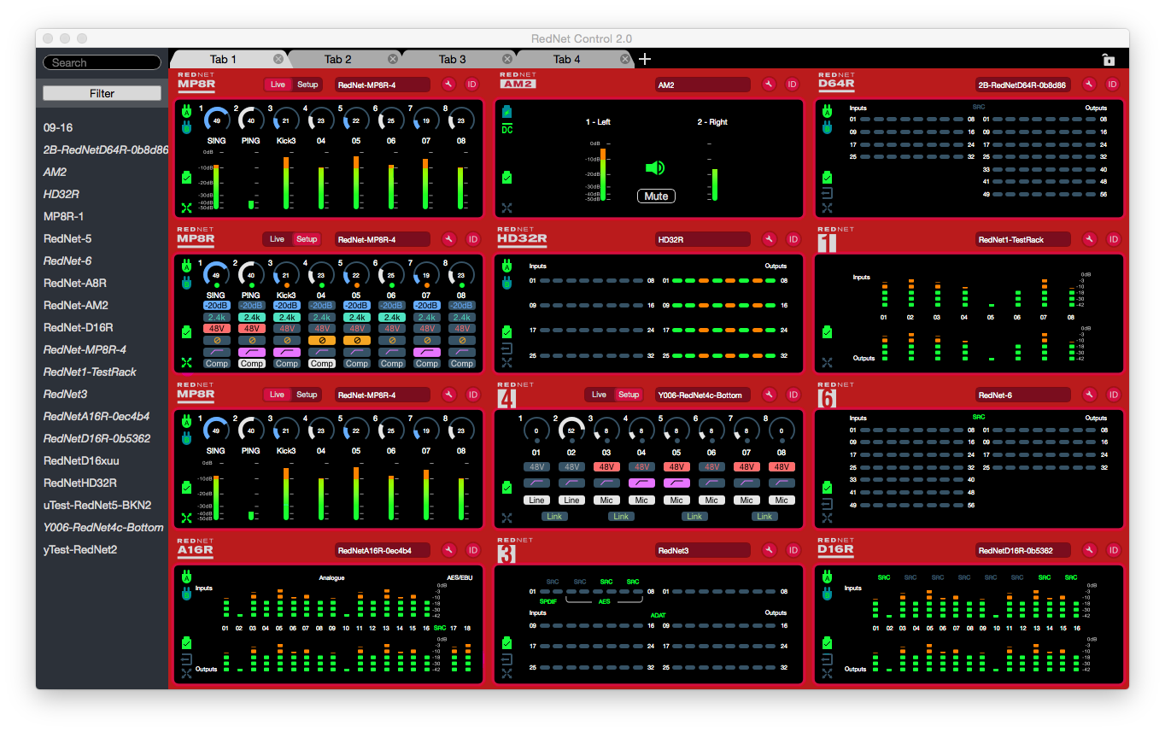1165x732 pixels.
Task: Open wrench settings for the HD32R panel
Action: (769, 239)
